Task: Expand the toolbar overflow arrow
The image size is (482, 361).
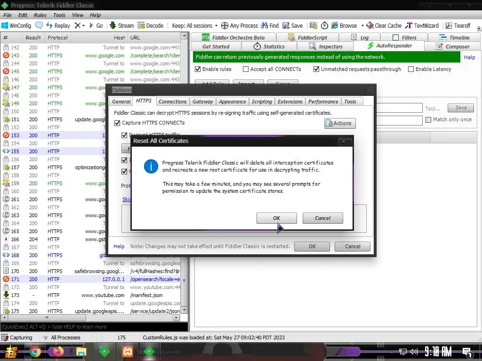Action: 479,28
